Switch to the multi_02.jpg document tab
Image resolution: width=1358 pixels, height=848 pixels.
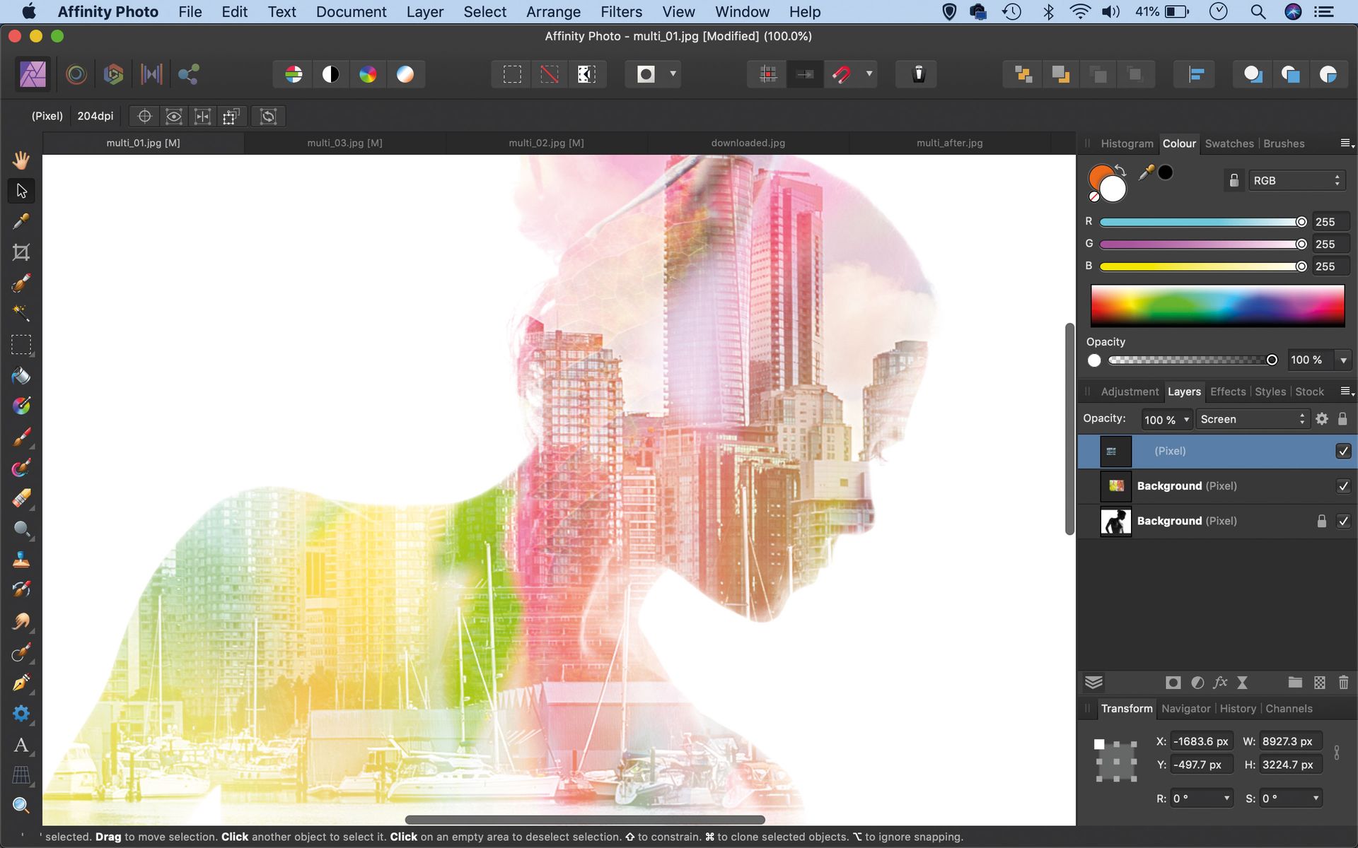pos(546,142)
